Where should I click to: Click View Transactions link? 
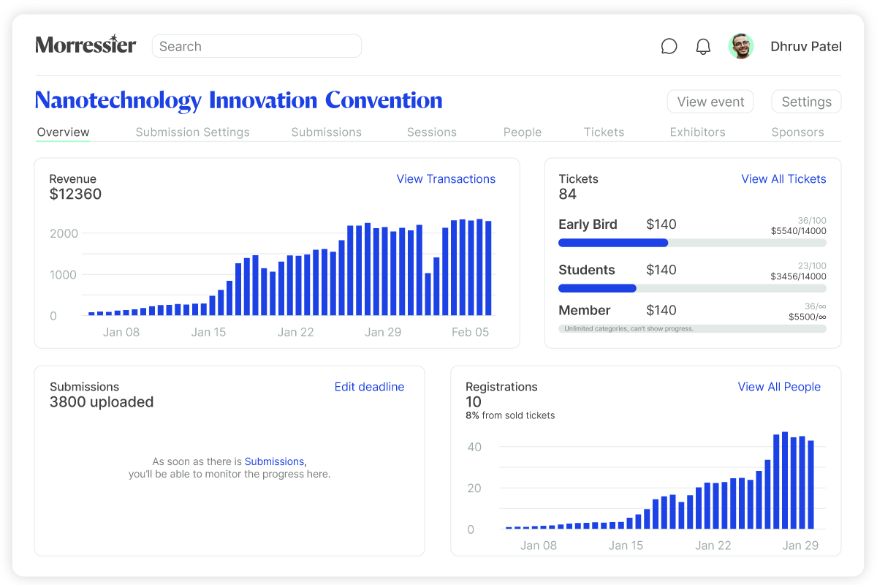coord(446,178)
